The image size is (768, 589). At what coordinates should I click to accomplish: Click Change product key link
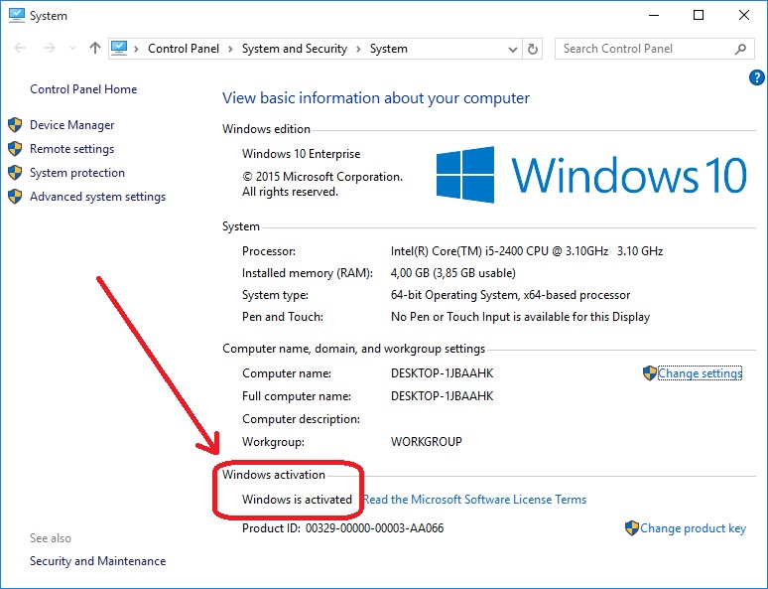[x=693, y=528]
